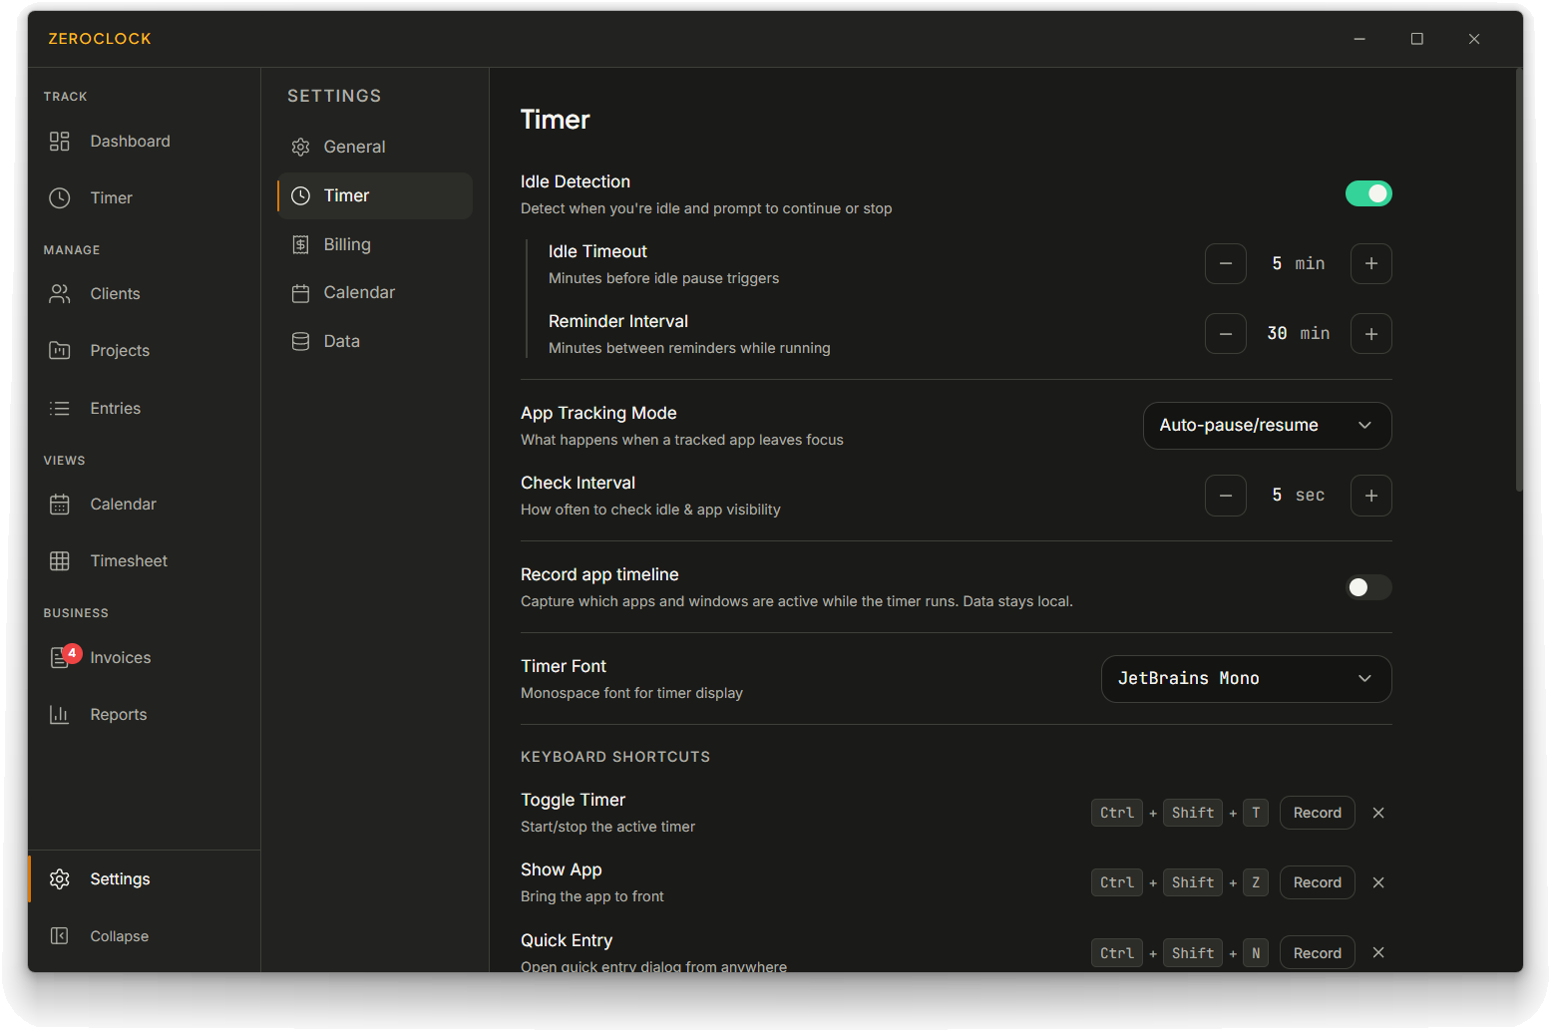Viewport: 1551px width, 1032px height.
Task: Increase Idle Timeout with plus button
Action: point(1370,264)
